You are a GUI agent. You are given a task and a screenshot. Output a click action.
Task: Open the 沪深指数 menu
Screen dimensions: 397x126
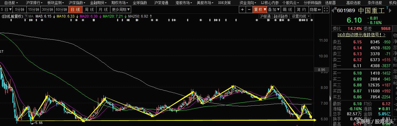point(77,3)
